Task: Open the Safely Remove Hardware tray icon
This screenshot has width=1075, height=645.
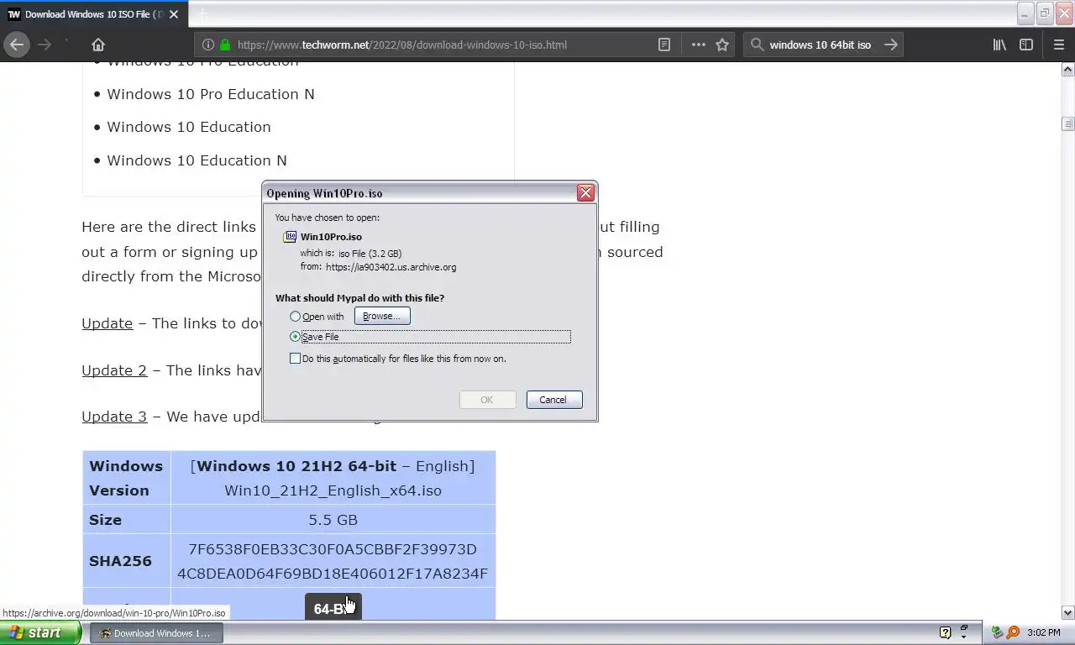Action: (997, 632)
